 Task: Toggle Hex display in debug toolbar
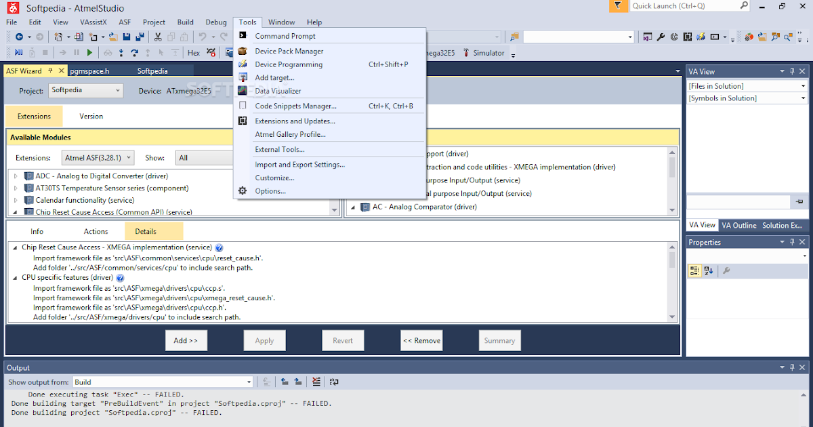[x=194, y=53]
